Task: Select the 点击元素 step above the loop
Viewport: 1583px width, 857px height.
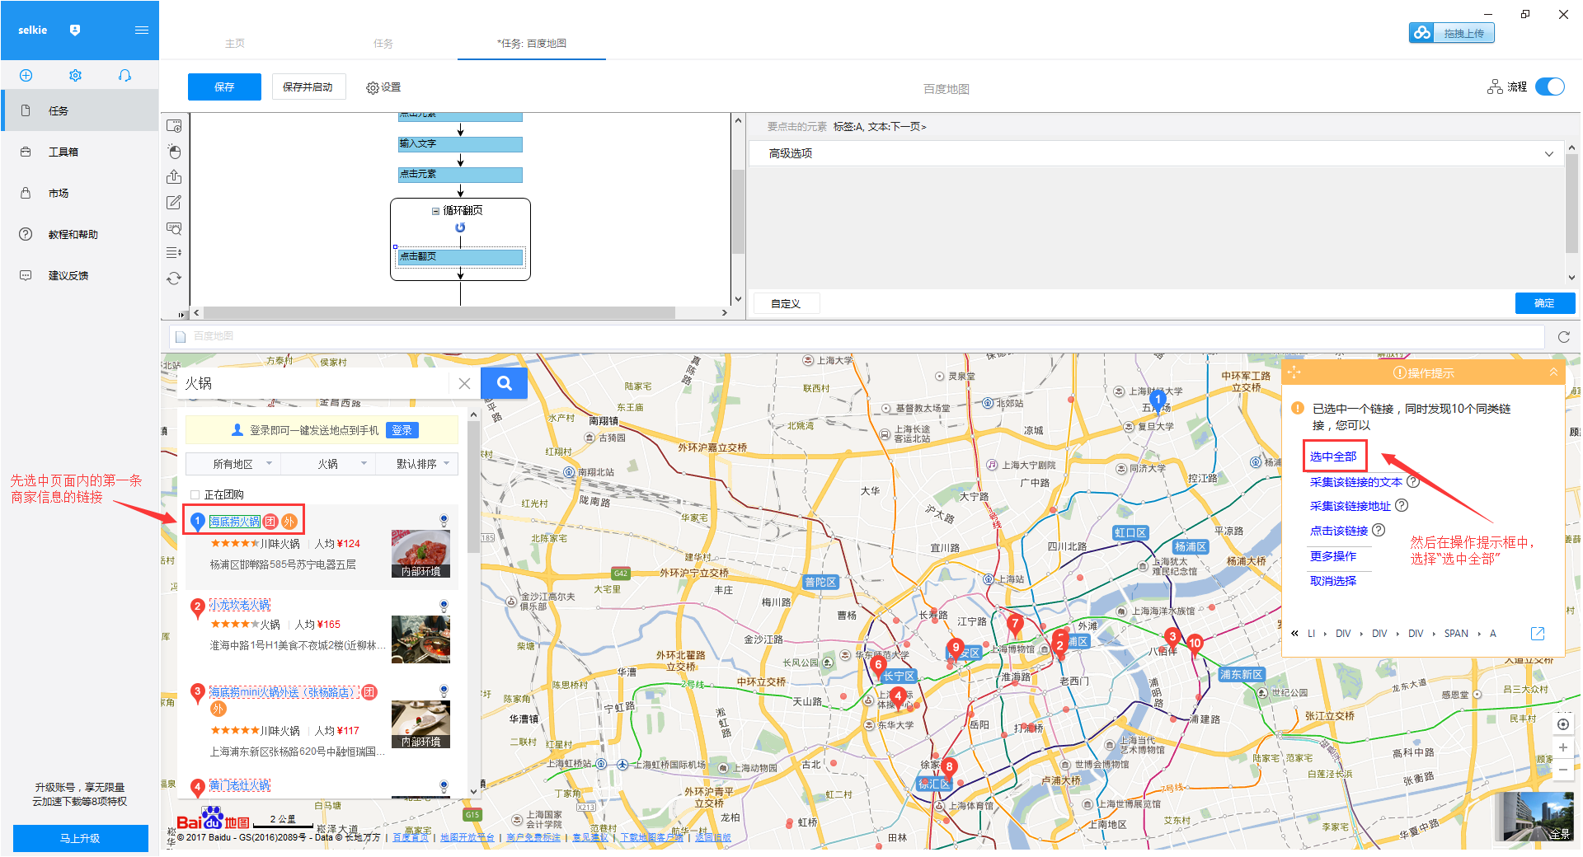Action: (460, 175)
